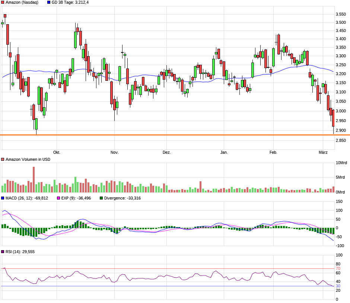350x303 pixels.
Task: Click the 2.850 price axis label
Action: point(341,141)
